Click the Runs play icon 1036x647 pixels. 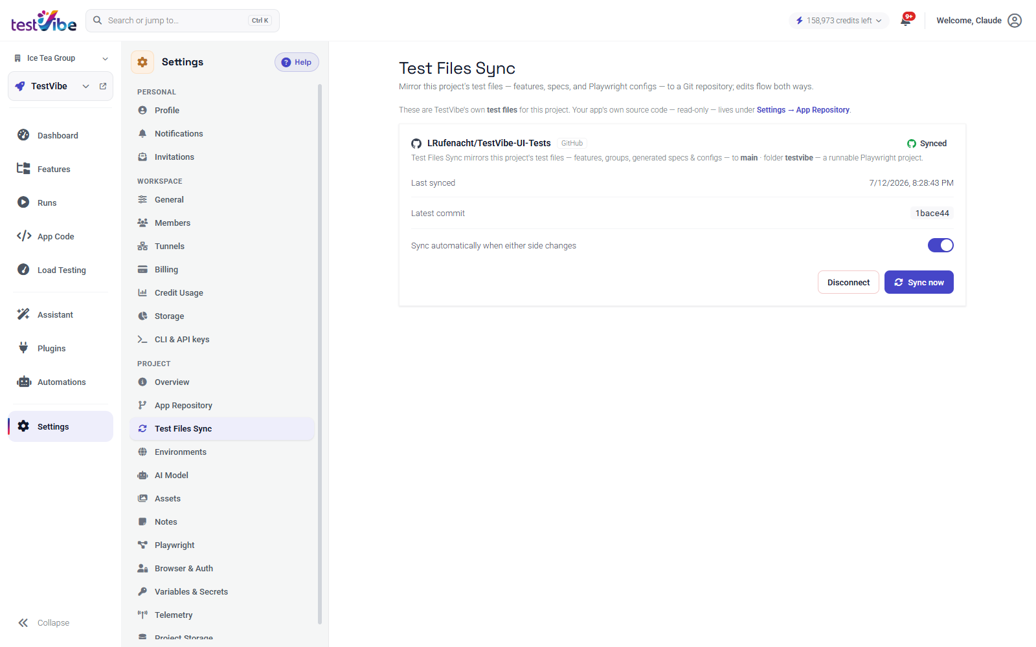[x=23, y=203]
